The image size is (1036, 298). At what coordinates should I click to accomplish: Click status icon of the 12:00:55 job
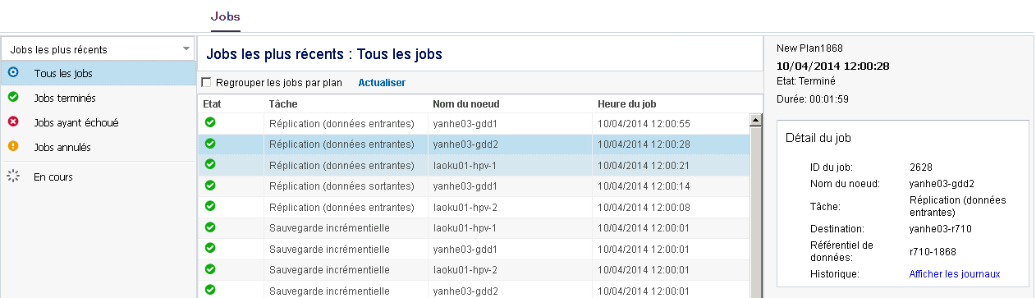pyautogui.click(x=210, y=122)
